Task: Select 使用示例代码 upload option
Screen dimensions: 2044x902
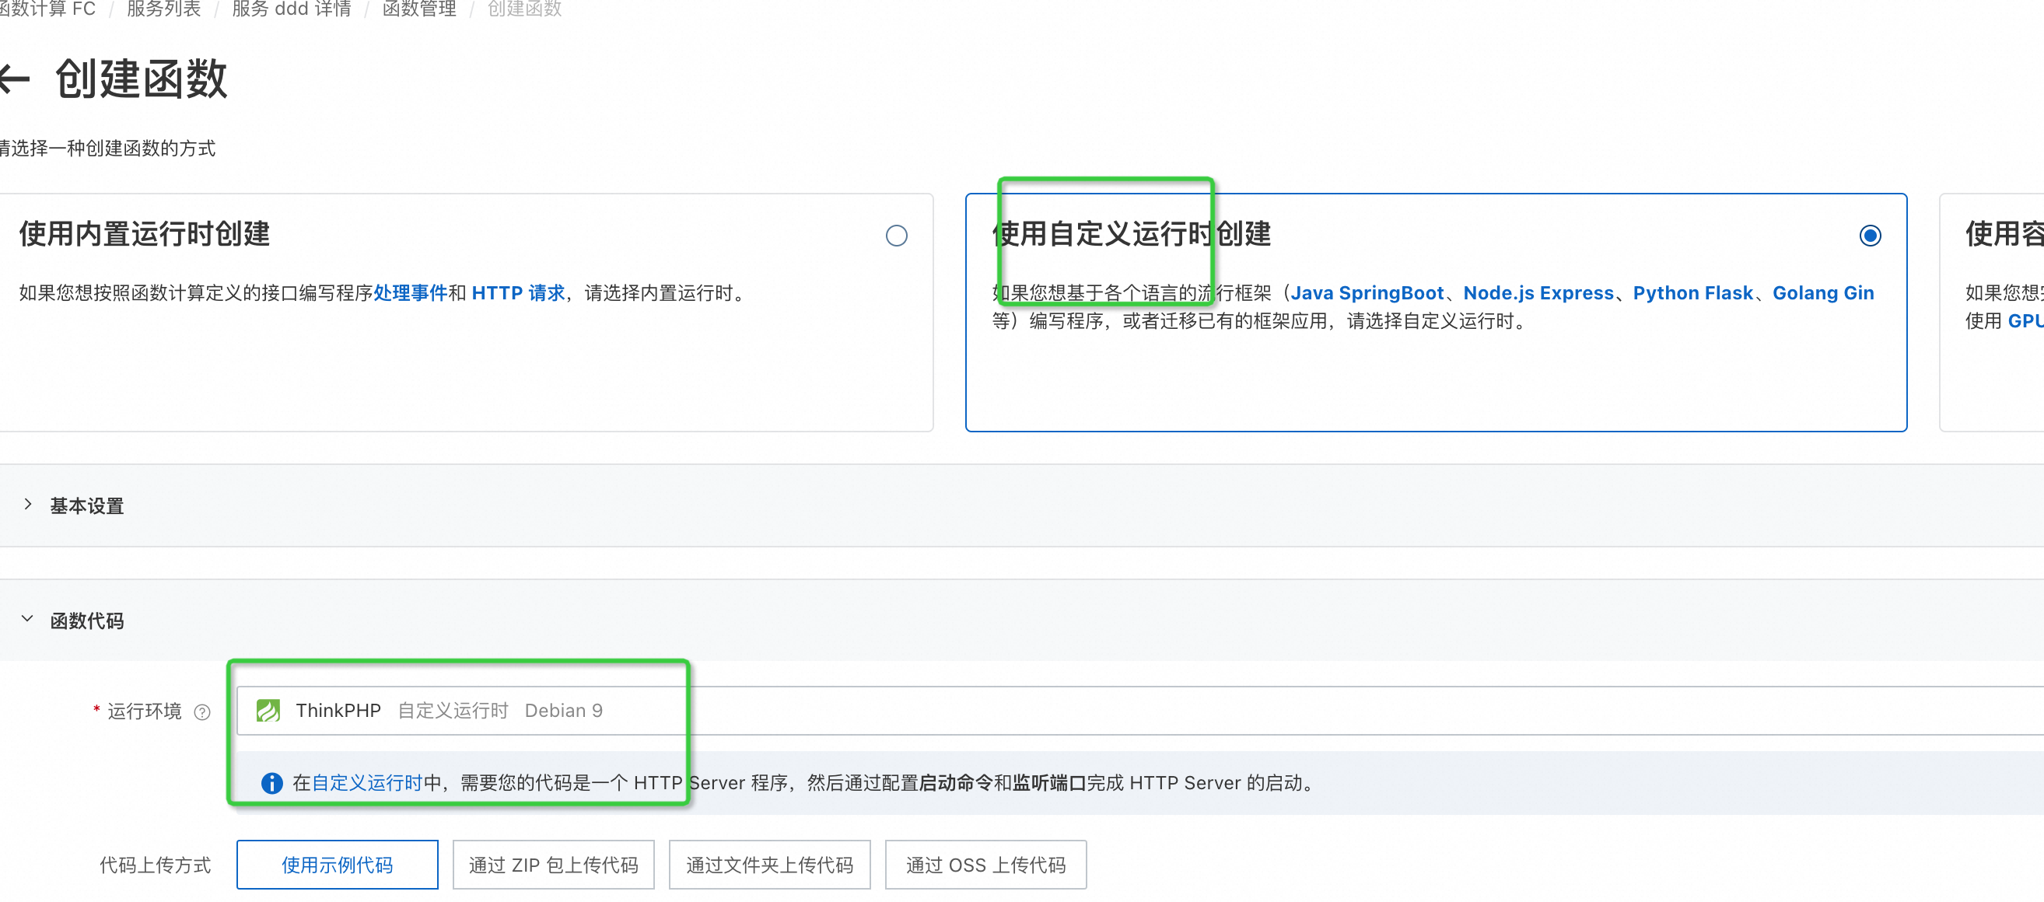Action: [338, 865]
